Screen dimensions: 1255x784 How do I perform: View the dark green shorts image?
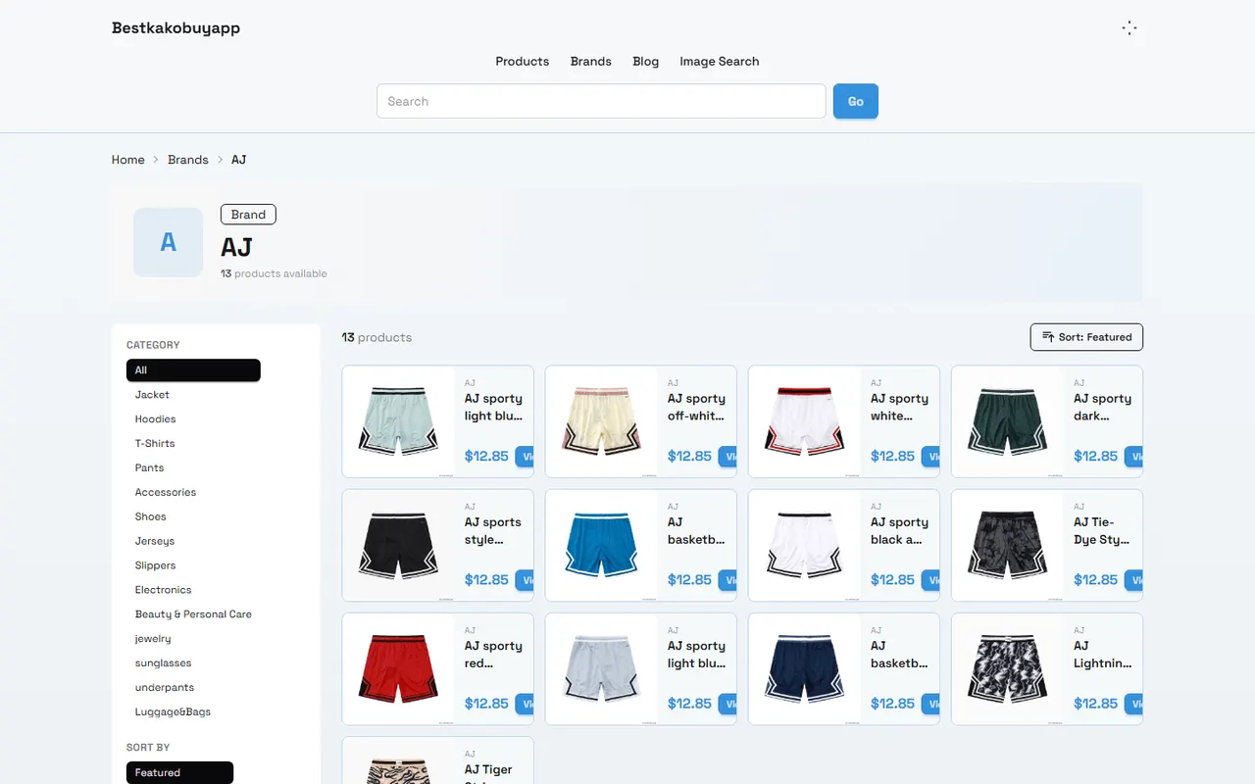(x=1007, y=421)
